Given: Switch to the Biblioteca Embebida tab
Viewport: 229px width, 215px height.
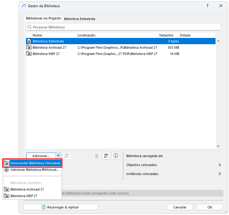Looking at the screenshot, I should [x=80, y=19].
